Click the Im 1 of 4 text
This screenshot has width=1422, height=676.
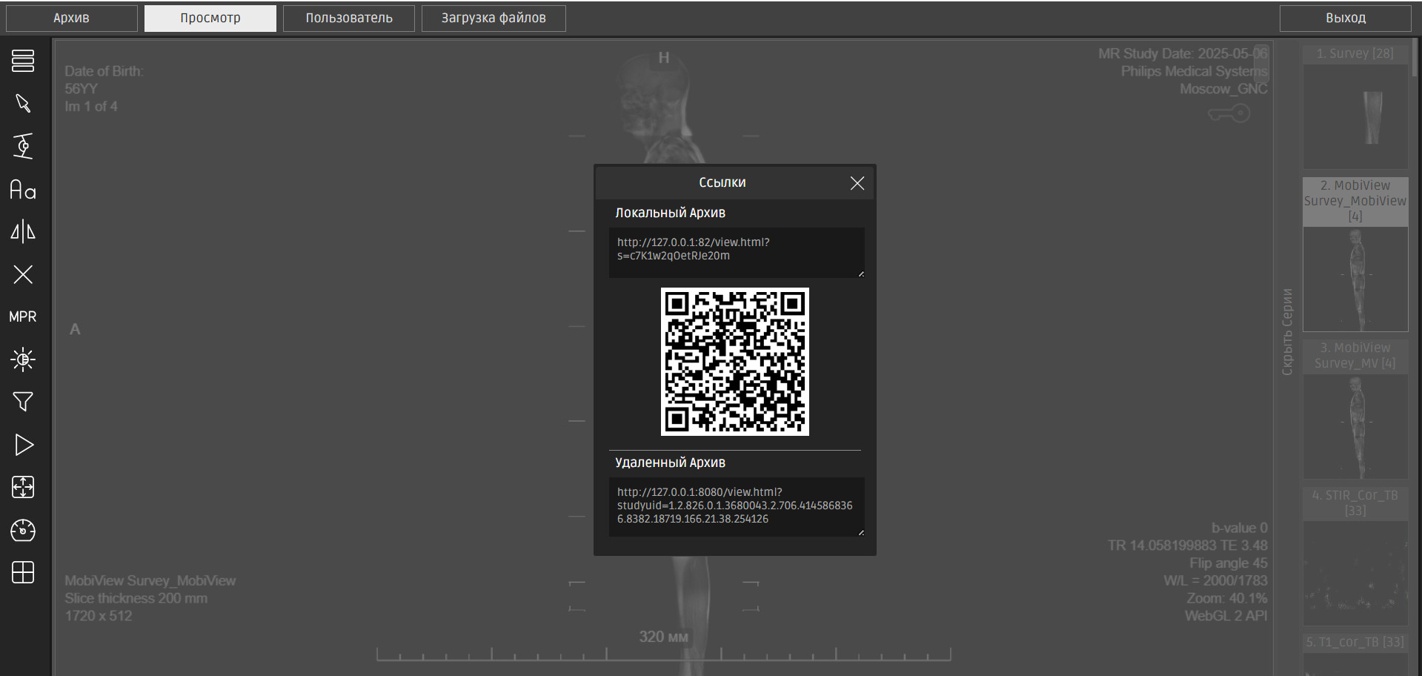coord(90,106)
